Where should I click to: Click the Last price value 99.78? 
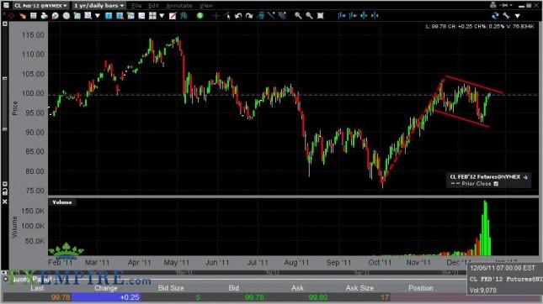[61, 297]
